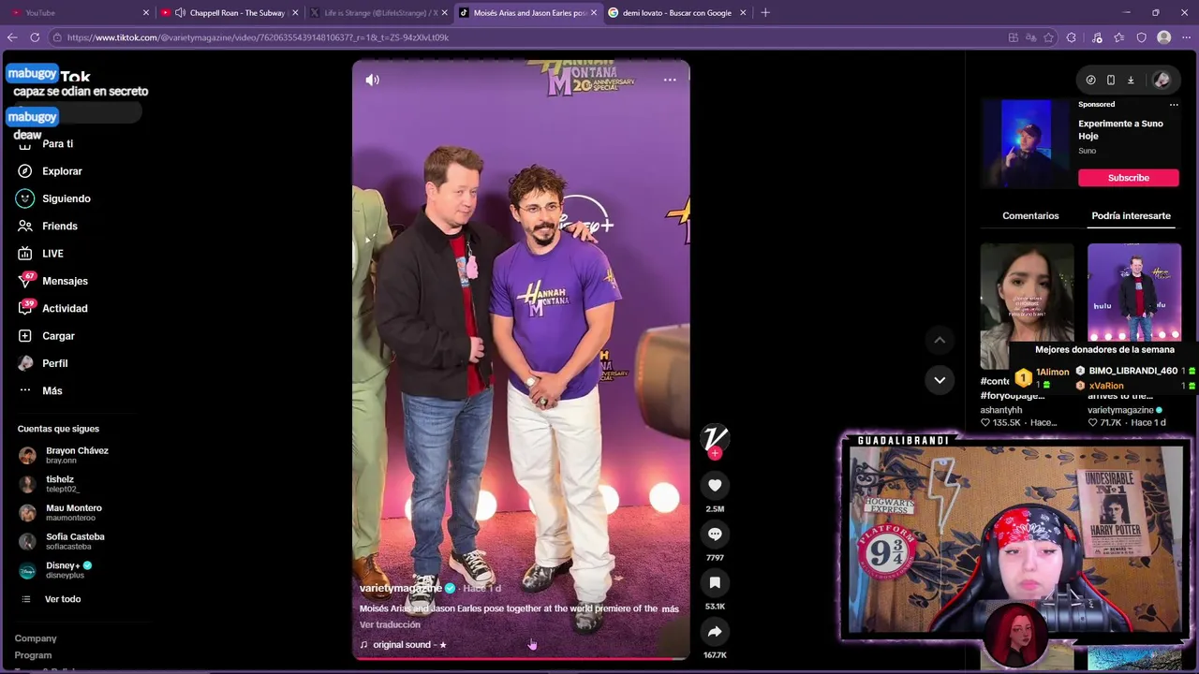
Task: Save the video with the bookmark icon
Action: 715,582
